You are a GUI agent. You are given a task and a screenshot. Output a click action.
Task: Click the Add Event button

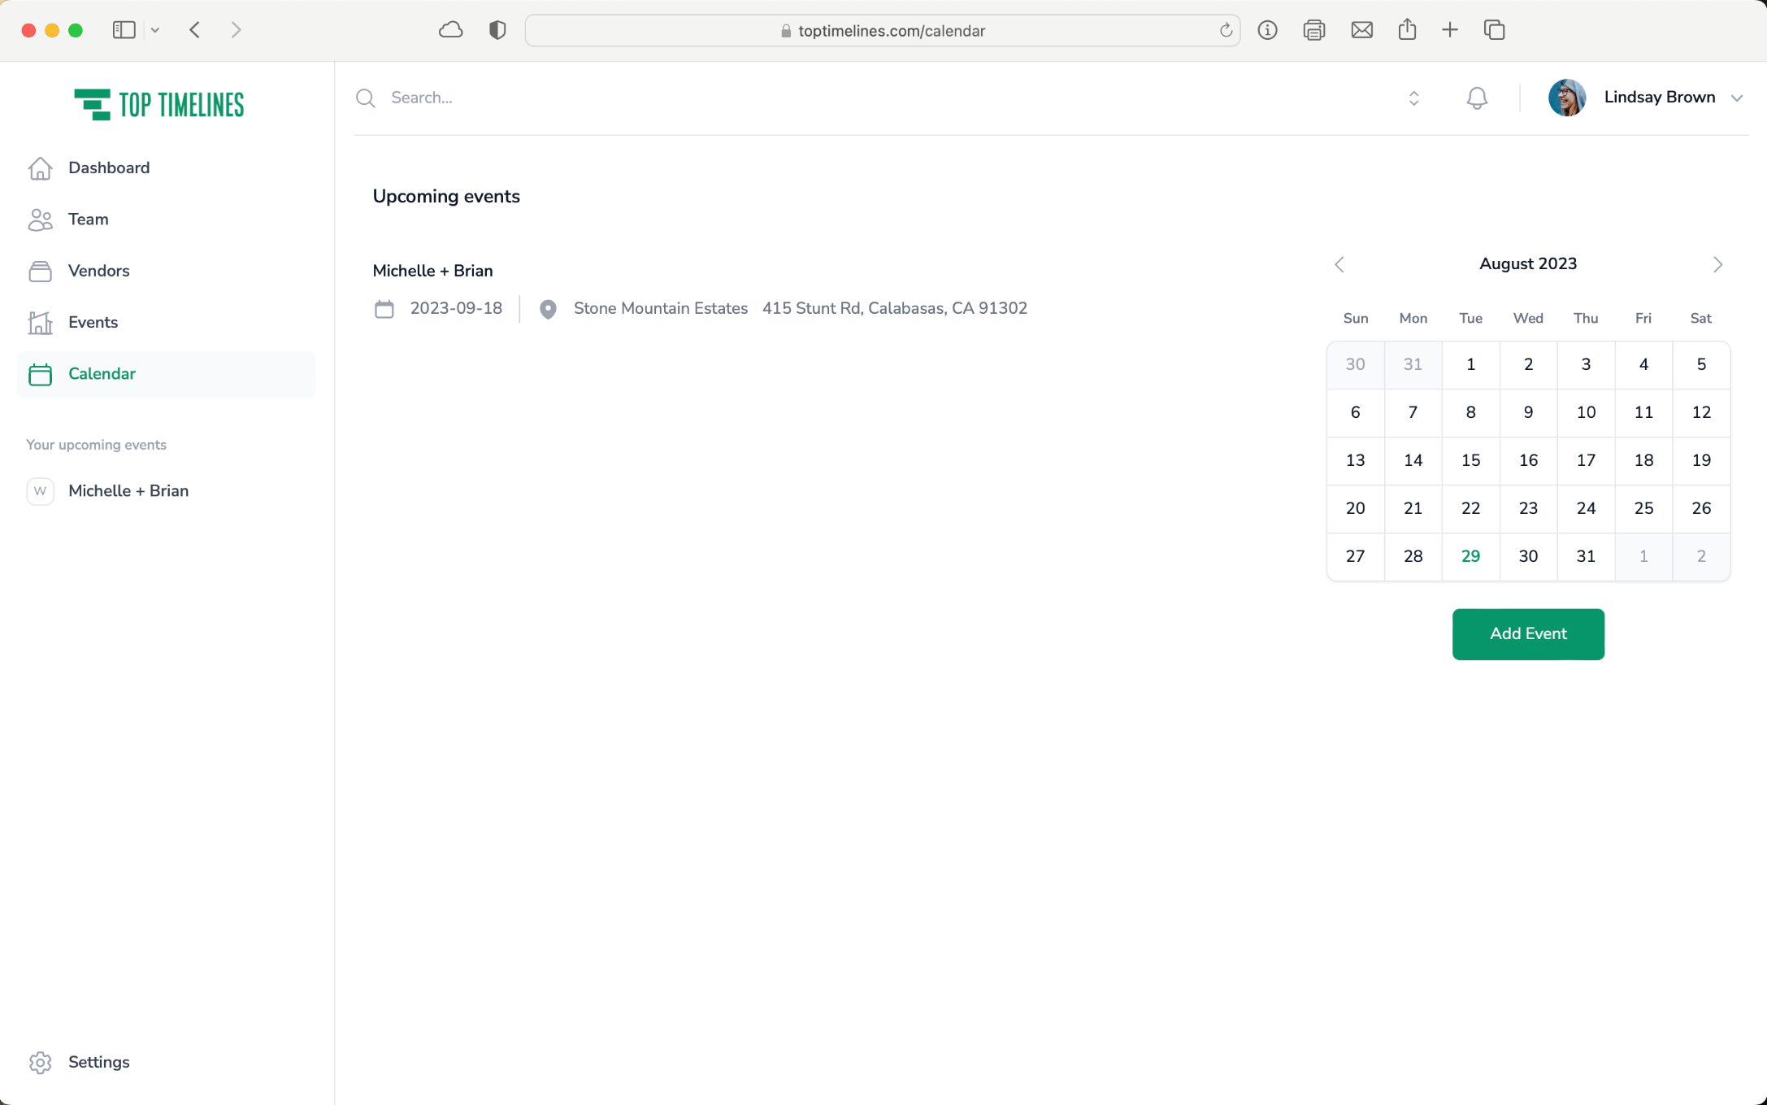click(1527, 633)
